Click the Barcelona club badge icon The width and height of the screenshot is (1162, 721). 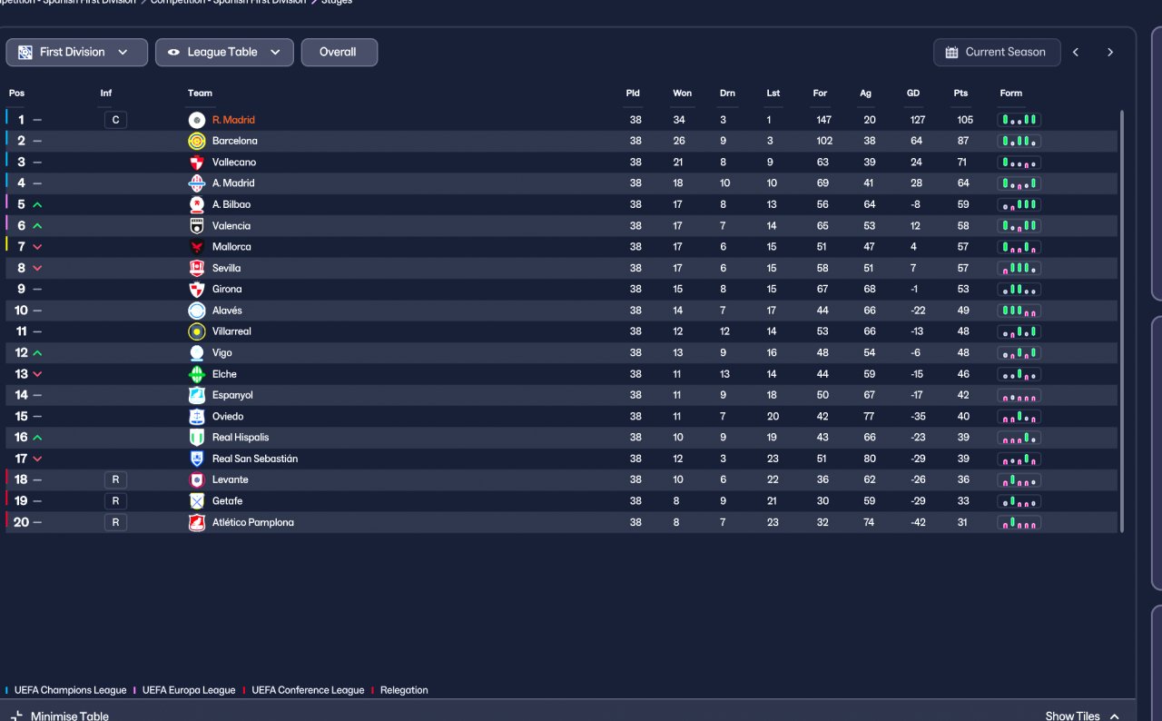point(197,141)
